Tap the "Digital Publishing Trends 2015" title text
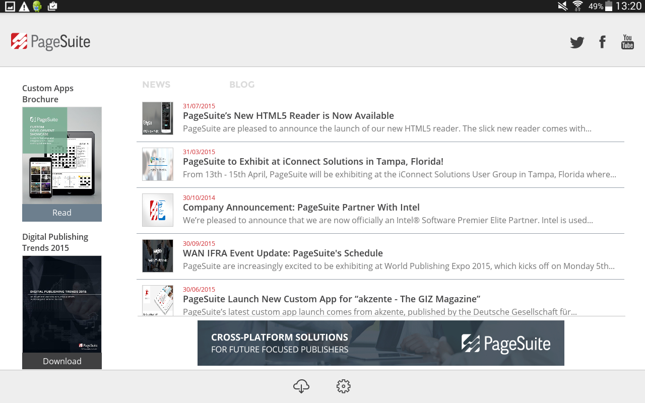This screenshot has width=645, height=403. tap(55, 242)
